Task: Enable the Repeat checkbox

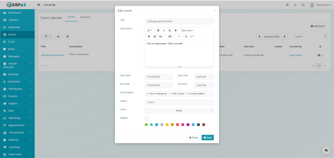Action: click(147, 118)
